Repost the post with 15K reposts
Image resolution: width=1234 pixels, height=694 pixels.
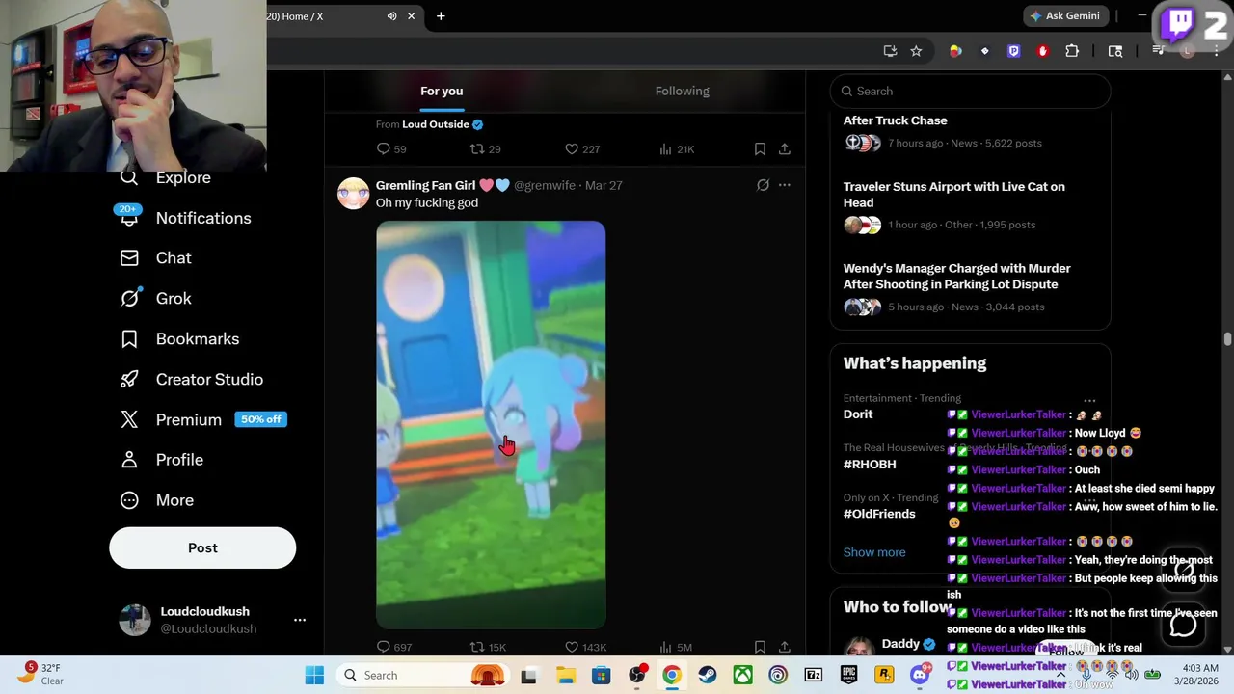(x=488, y=648)
